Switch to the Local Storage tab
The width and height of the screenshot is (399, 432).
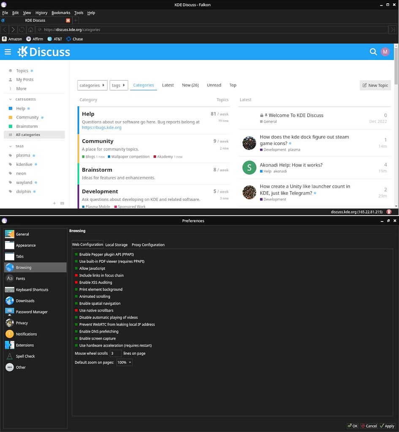coord(117,245)
